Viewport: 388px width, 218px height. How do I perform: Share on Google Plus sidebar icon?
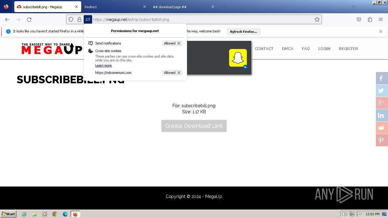pyautogui.click(x=382, y=103)
